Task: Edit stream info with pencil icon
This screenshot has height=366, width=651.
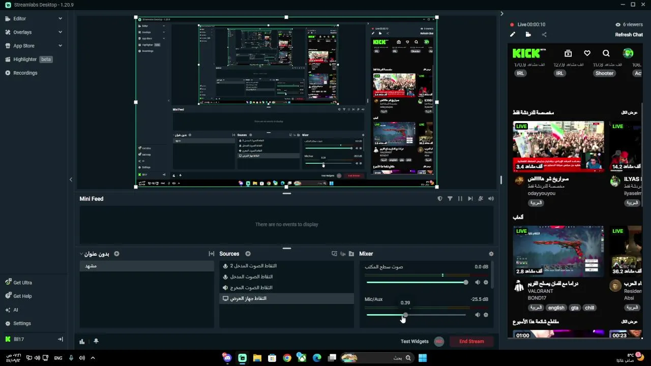Action: [x=513, y=35]
